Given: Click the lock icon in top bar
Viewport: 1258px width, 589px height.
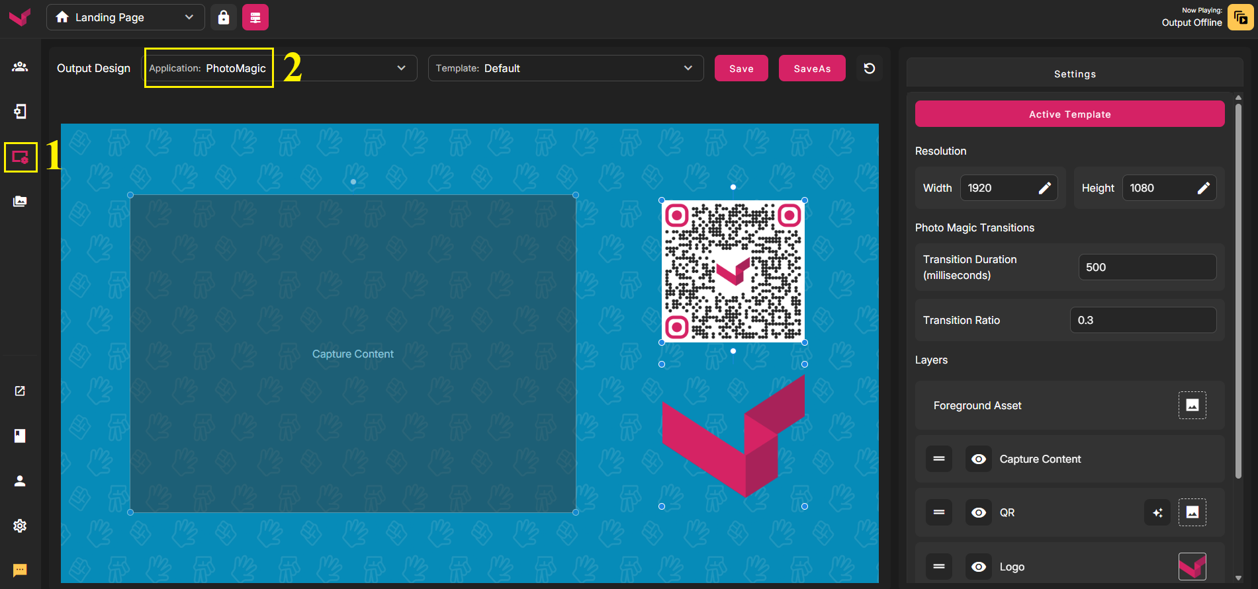Looking at the screenshot, I should click(x=224, y=17).
